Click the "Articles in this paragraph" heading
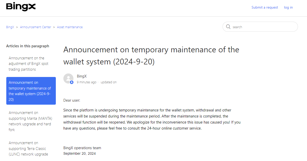Screen dimensions: 307x161 tap(28, 46)
